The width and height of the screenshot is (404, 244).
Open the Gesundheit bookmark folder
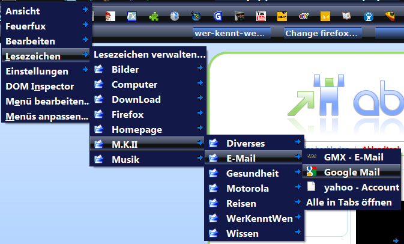click(255, 173)
